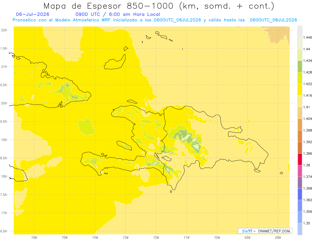Click the legend value 1.422
312x241 pixels.
[308, 84]
